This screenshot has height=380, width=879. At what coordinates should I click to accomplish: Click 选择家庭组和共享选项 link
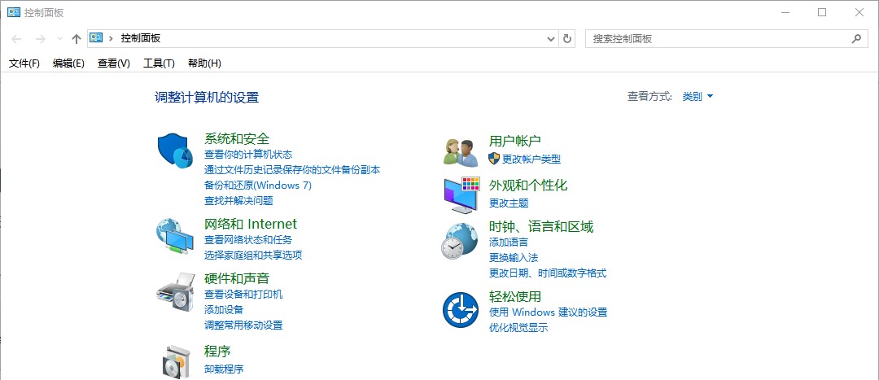pyautogui.click(x=253, y=255)
